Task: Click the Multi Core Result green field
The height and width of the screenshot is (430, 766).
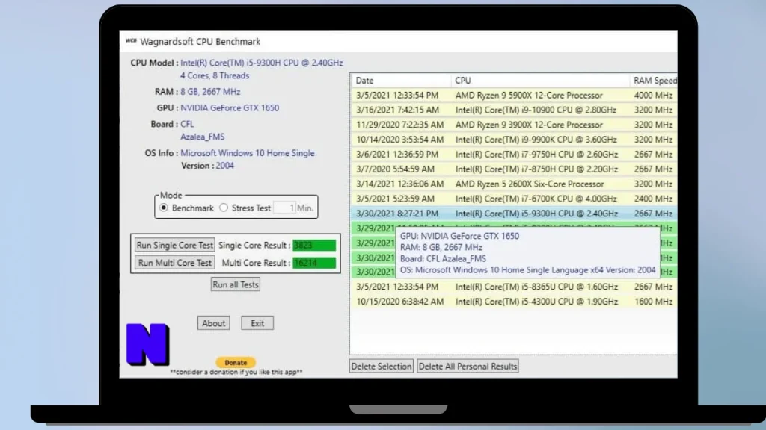Action: point(314,263)
